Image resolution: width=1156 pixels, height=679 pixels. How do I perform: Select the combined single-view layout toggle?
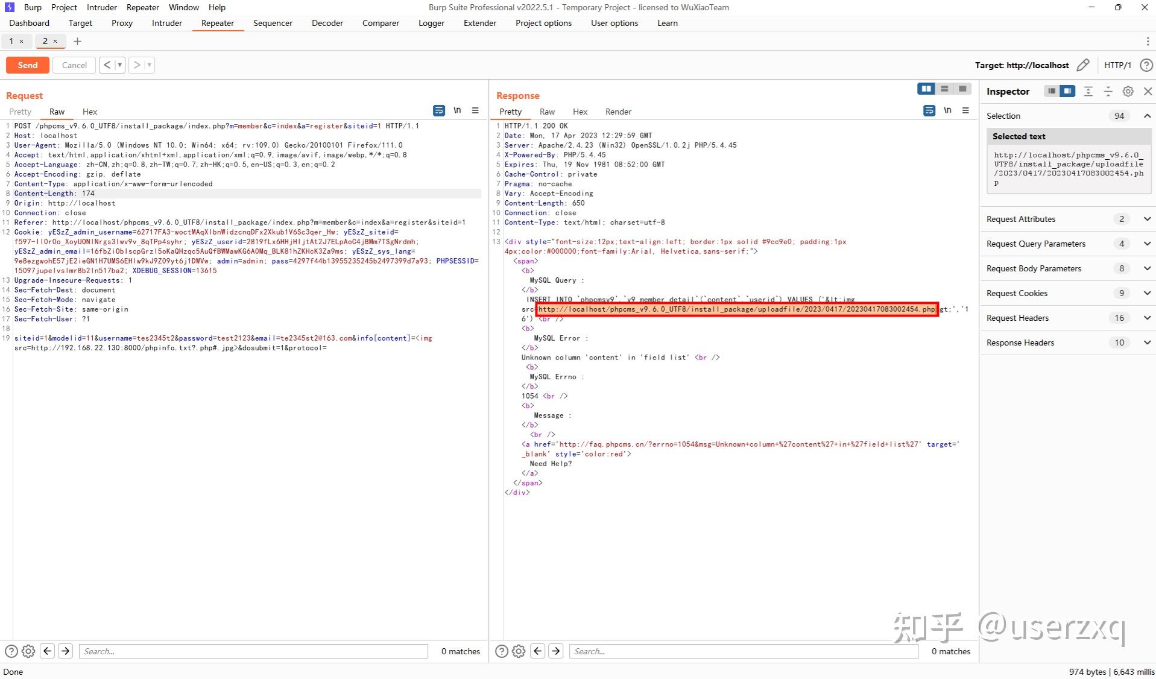click(x=962, y=89)
